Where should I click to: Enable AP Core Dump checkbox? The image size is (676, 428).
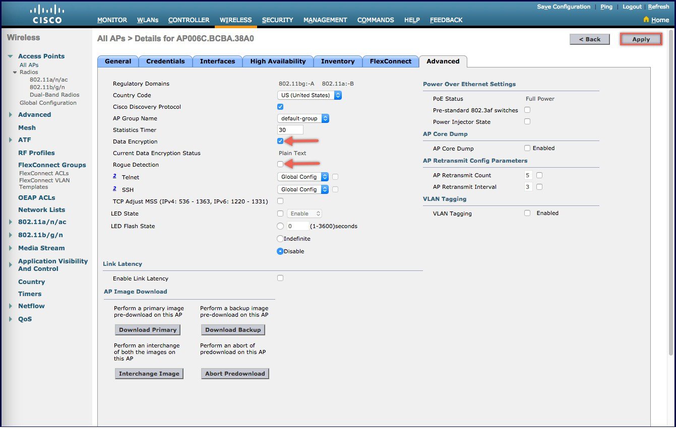[527, 148]
